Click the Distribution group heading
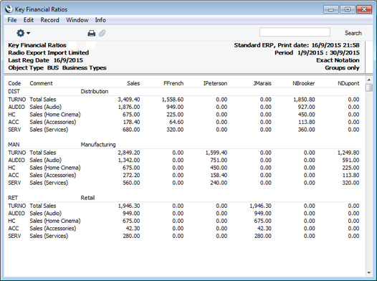Viewport: 377px width, 281px height. pyautogui.click(x=95, y=91)
